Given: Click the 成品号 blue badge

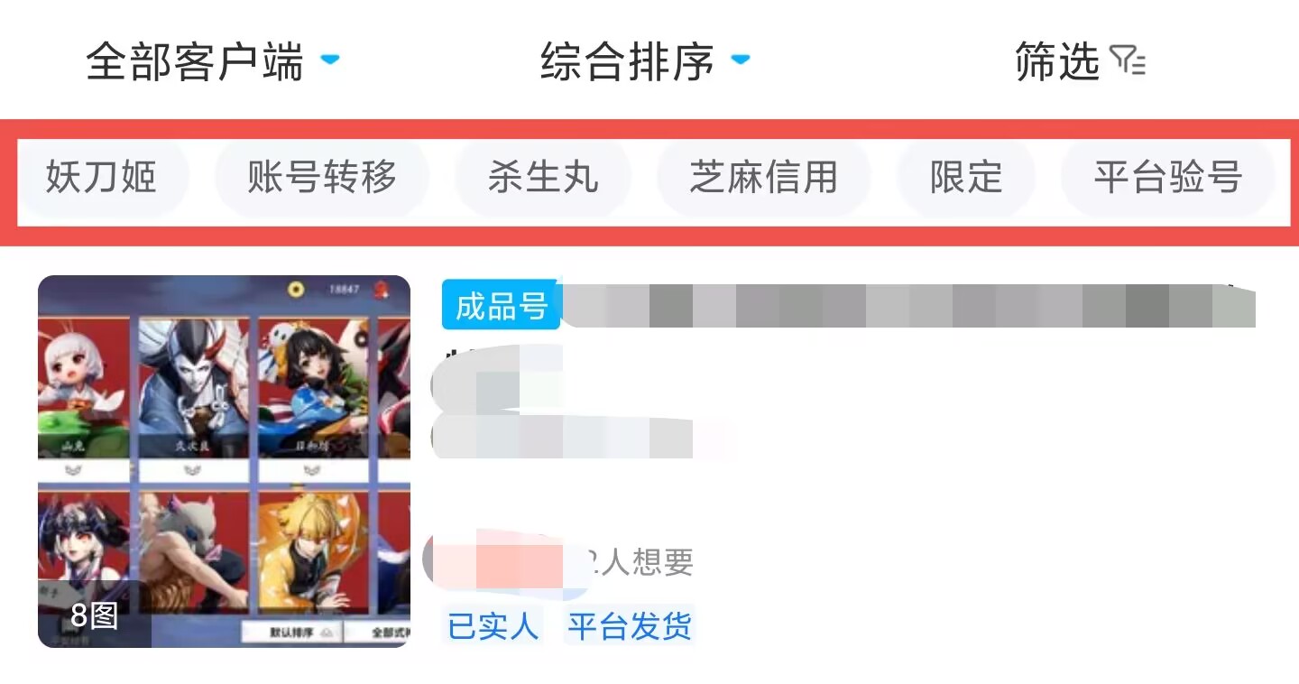Looking at the screenshot, I should tap(502, 306).
